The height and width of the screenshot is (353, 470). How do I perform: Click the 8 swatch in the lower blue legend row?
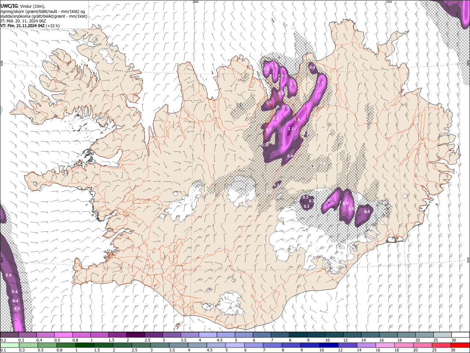point(290,345)
